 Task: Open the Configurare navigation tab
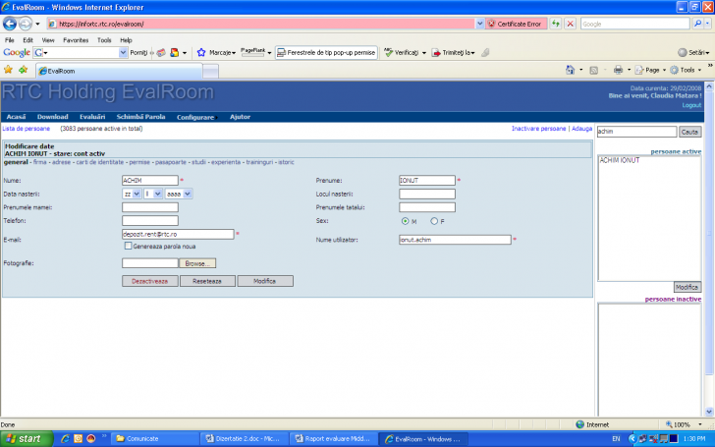tap(195, 117)
